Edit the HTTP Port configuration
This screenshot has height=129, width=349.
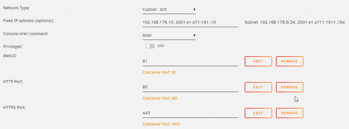[x=258, y=87]
